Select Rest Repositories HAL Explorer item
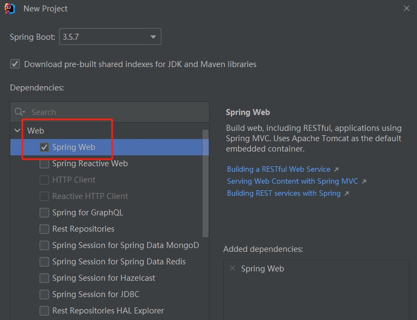This screenshot has width=417, height=320. pyautogui.click(x=108, y=311)
